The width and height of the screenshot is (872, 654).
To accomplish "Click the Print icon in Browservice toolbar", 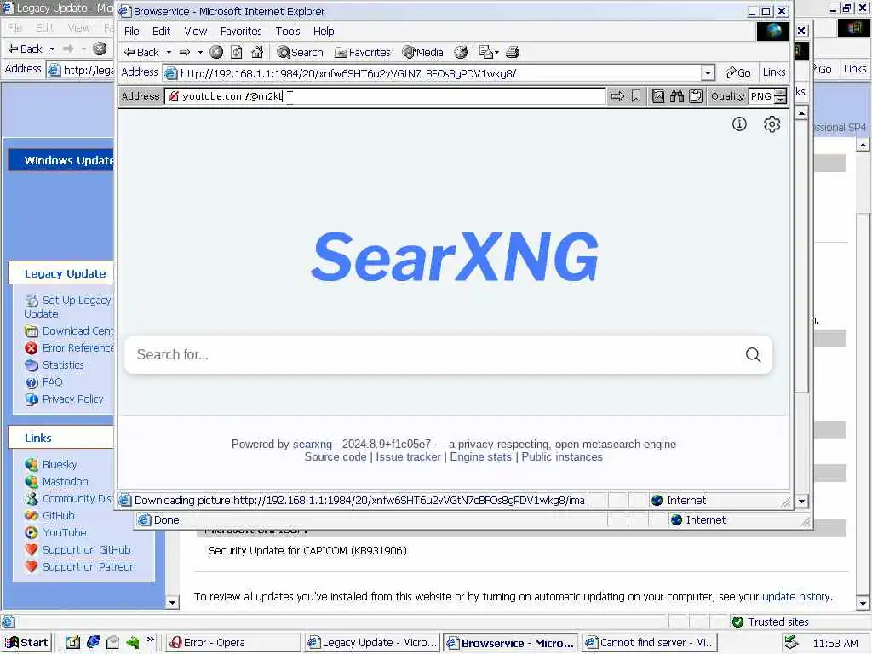I will [x=512, y=52].
